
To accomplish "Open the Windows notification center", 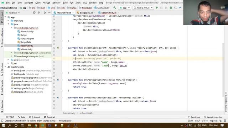I will coord(222,125).
